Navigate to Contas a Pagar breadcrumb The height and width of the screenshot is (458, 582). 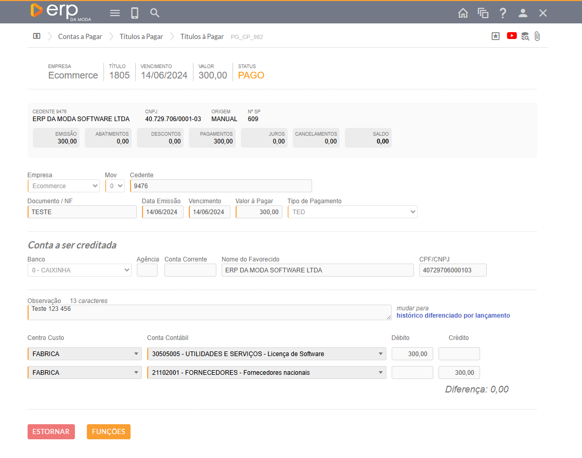(x=80, y=36)
